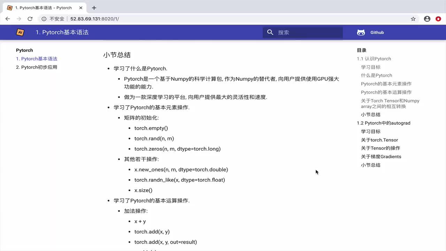Screen dimensions: 446x251
Task: Open 1. Pytorch基本语法 in left sidebar
Action: click(37, 59)
